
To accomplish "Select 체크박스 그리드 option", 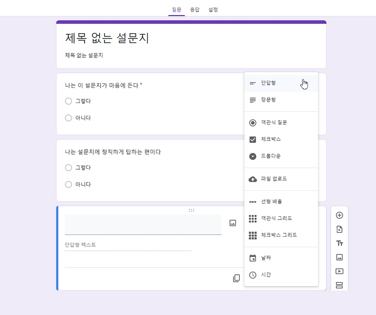I will click(281, 235).
